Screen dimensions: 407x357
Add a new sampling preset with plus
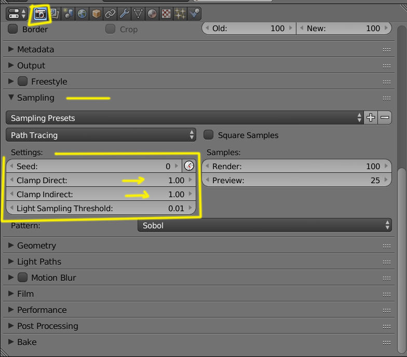[x=371, y=117]
